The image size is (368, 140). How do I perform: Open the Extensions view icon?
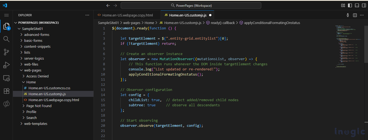[6, 91]
